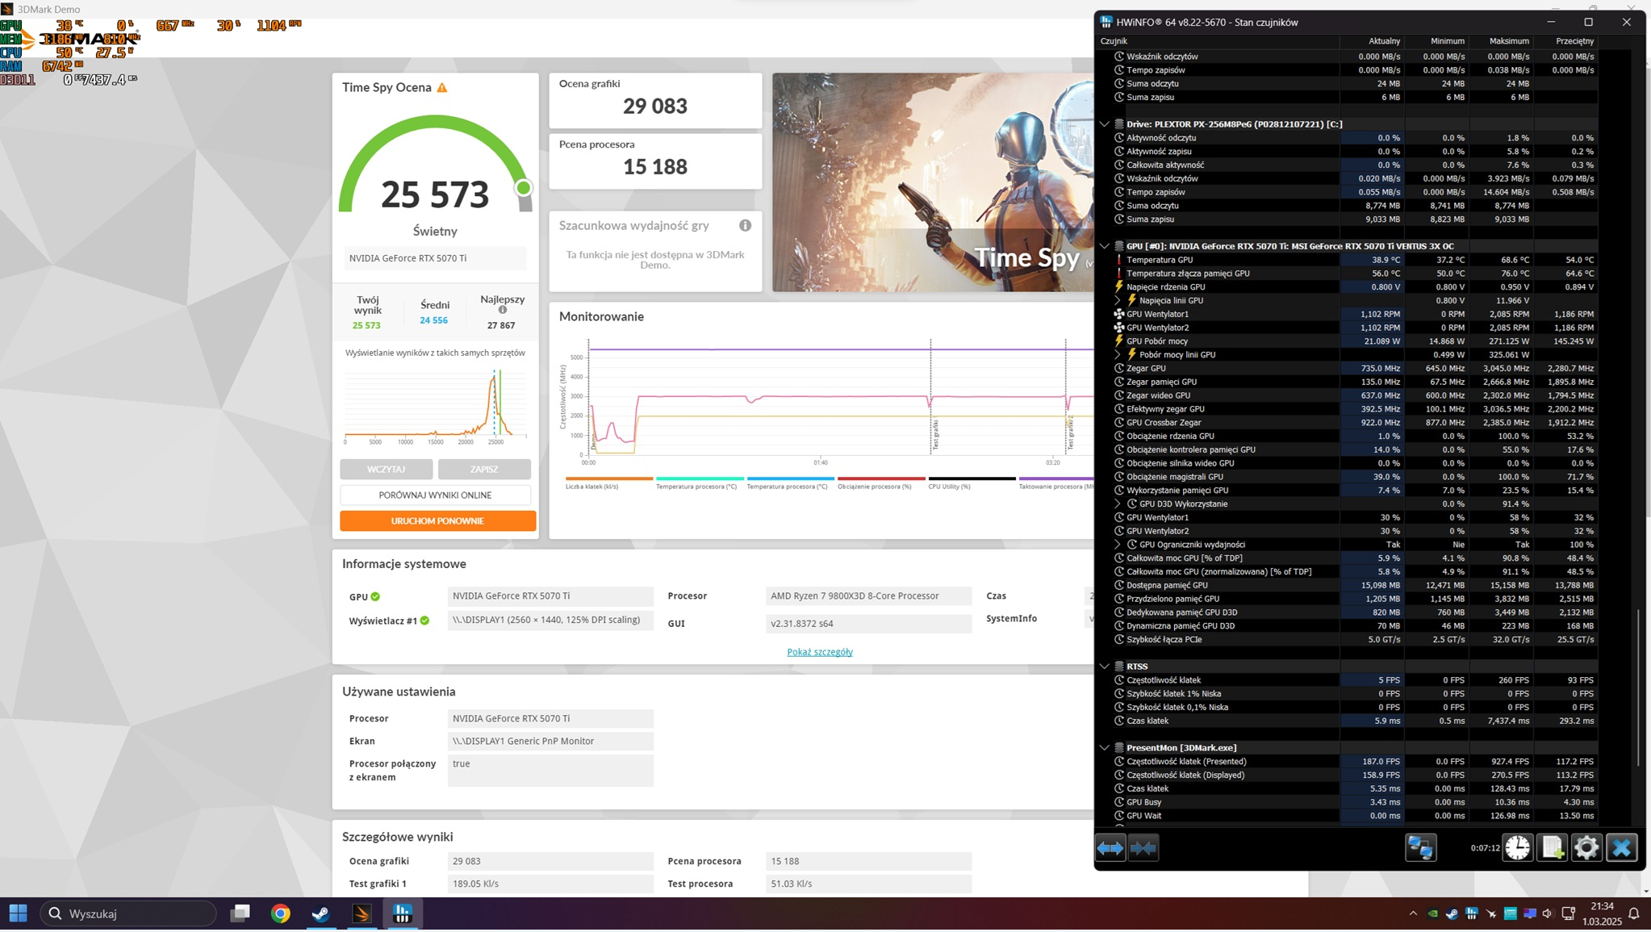Click HWiNFO collapse columns arrows icon

coord(1143,848)
